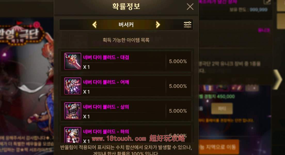Tap the 대검 greatsword item icon
Image resolution: width=285 pixels, height=155 pixels.
73,61
